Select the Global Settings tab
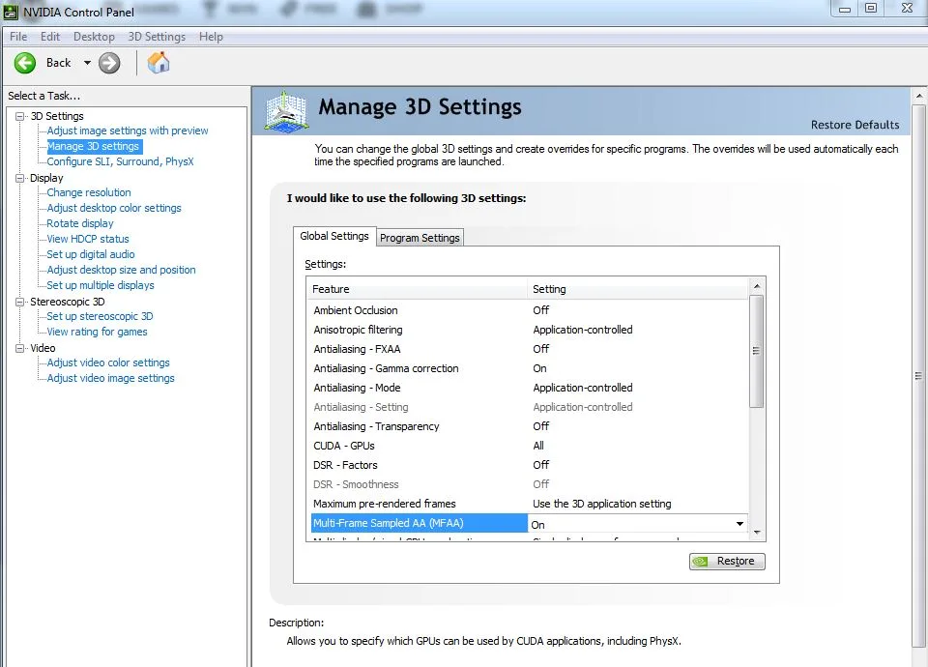 pyautogui.click(x=334, y=236)
